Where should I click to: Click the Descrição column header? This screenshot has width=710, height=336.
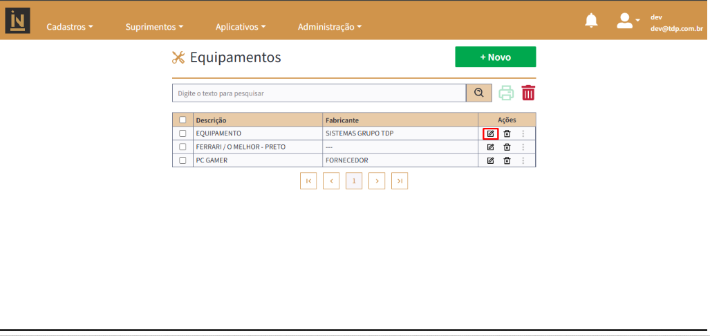pos(258,120)
